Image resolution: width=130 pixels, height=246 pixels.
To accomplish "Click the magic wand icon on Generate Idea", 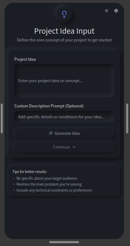I will tap(51, 133).
